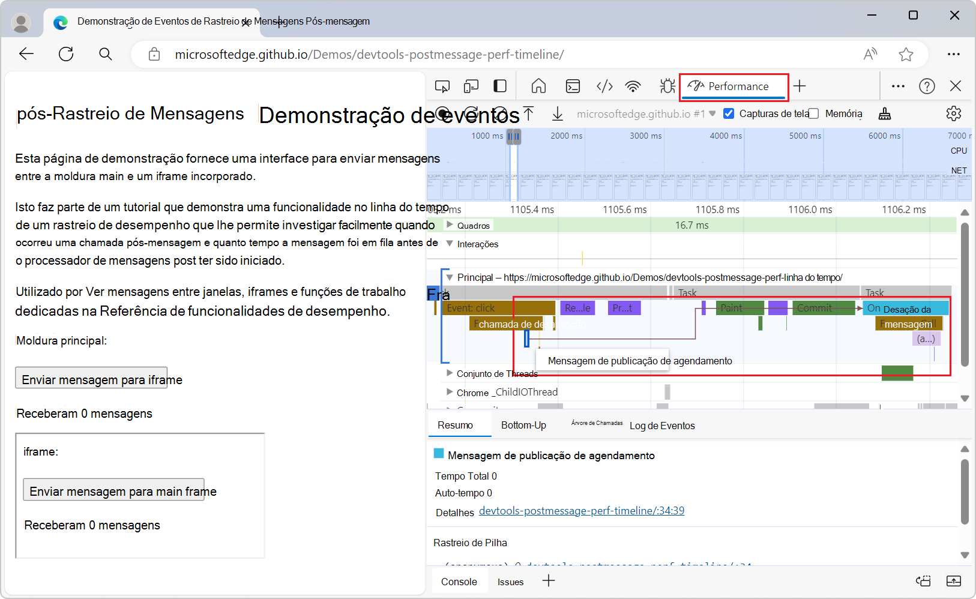
Task: Disable the Capturas de tela checkbox
Action: point(729,113)
